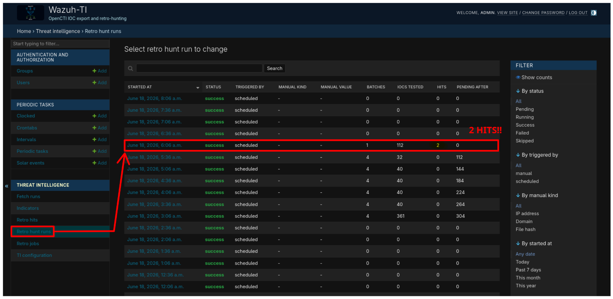Sort by the IOCs Tested column header

pyautogui.click(x=410, y=87)
